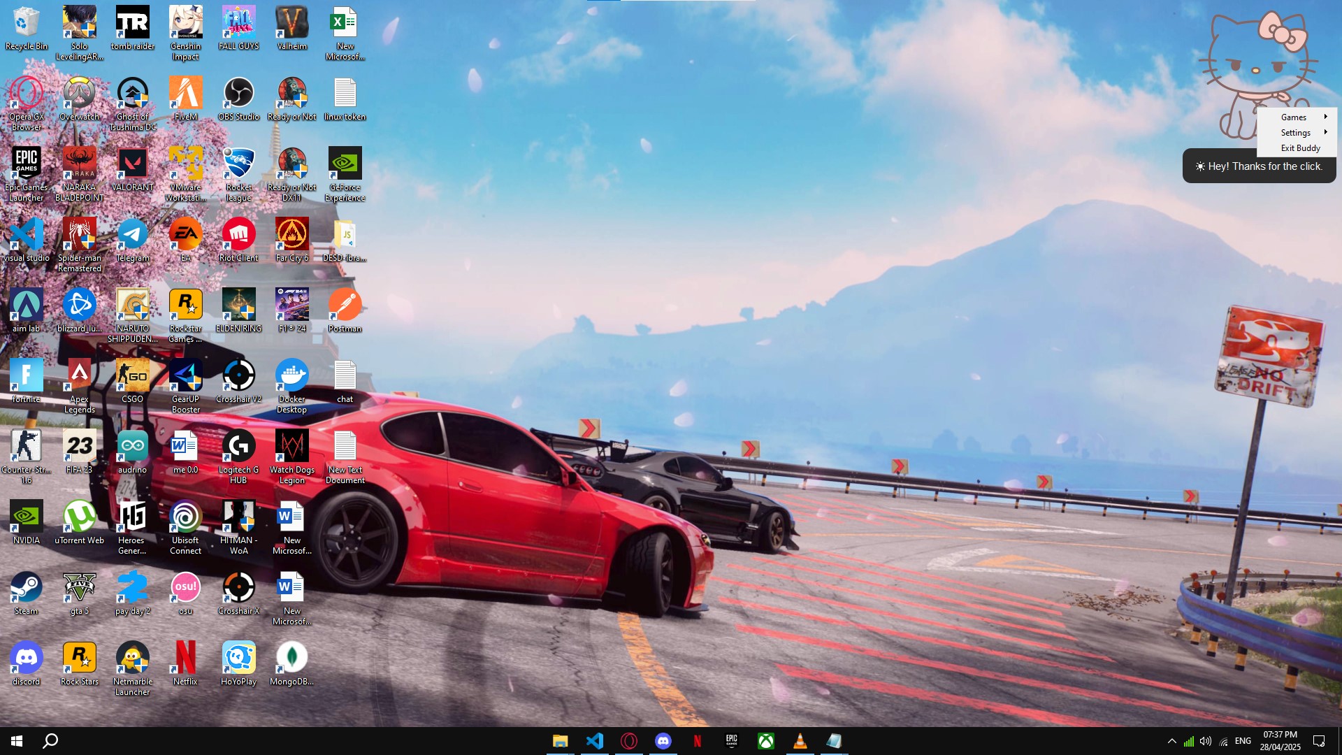Open Discord from the taskbar

point(663,741)
